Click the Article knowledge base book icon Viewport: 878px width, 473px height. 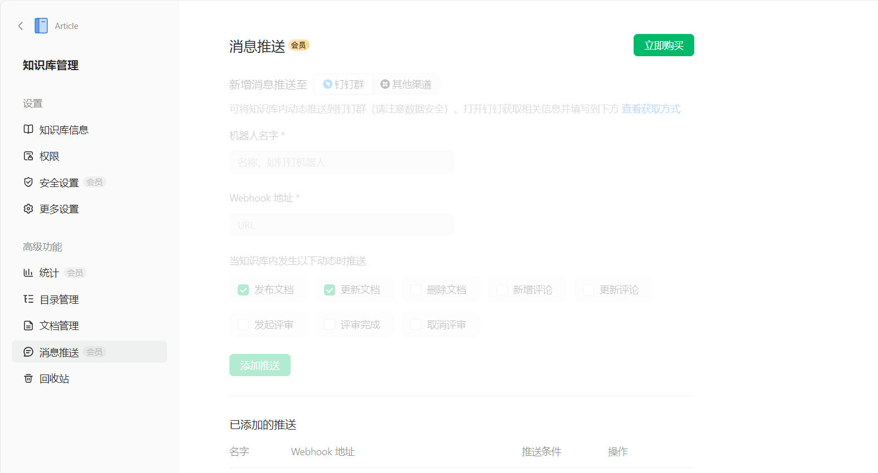[41, 26]
